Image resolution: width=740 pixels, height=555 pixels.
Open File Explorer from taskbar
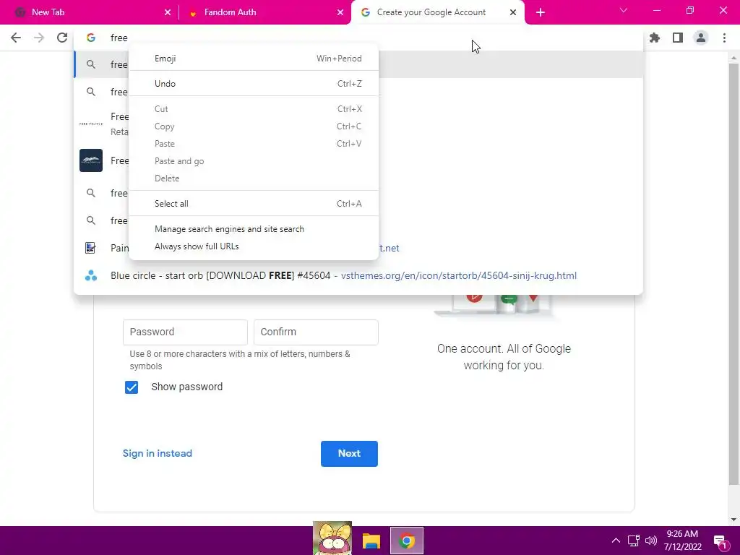pyautogui.click(x=371, y=541)
